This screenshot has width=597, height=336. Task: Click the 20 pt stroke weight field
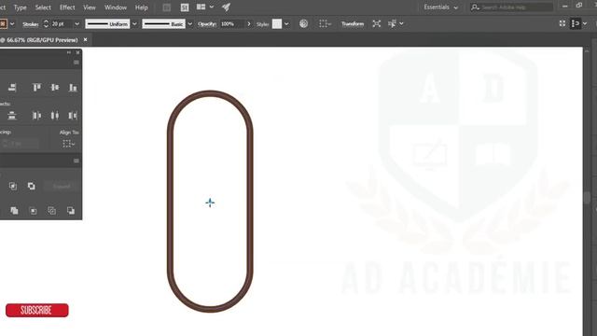[62, 24]
